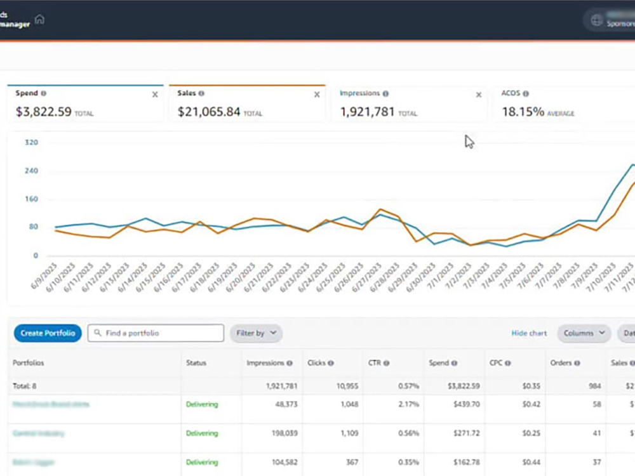Sort by the CPC column header
The height and width of the screenshot is (476, 635).
[496, 362]
